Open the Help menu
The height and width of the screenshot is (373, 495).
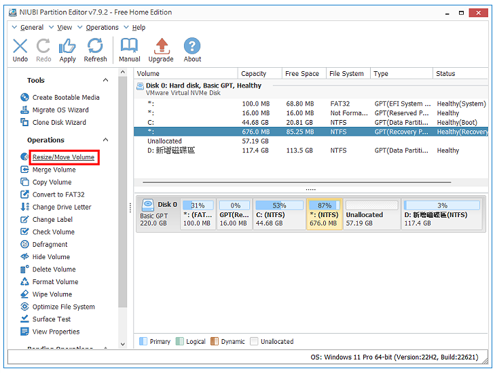[139, 27]
